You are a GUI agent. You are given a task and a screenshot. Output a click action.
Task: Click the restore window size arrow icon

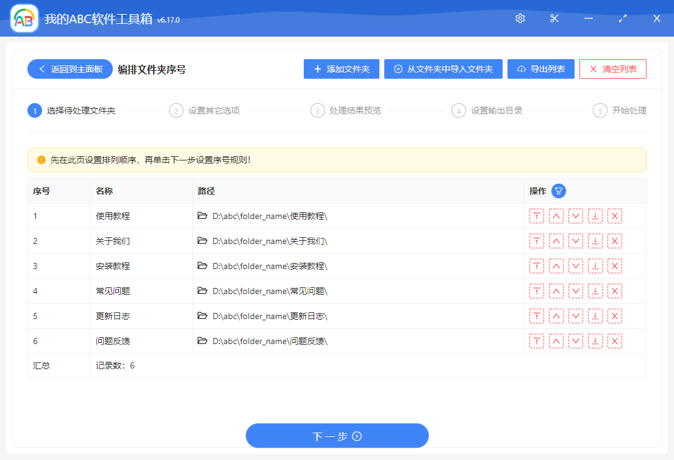(x=622, y=18)
